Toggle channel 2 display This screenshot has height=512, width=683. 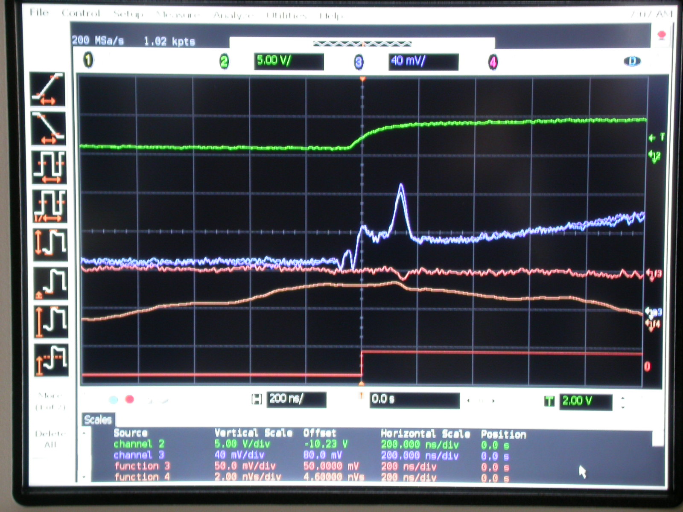(x=224, y=62)
